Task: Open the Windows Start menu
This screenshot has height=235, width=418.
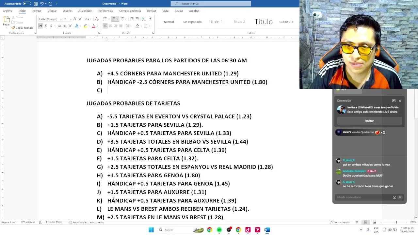Action: pyautogui.click(x=151, y=230)
